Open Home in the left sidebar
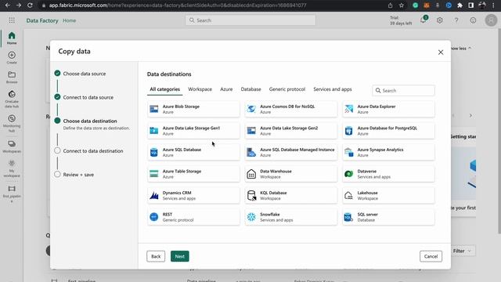Screen dimensions: 501x282 coord(12,38)
